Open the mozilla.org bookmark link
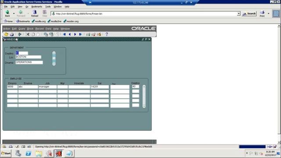281x158 pixels. pos(39,21)
